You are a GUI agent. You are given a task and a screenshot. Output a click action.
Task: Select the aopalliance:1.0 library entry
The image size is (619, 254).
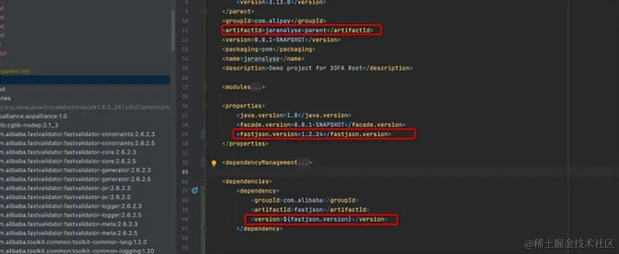34,116
